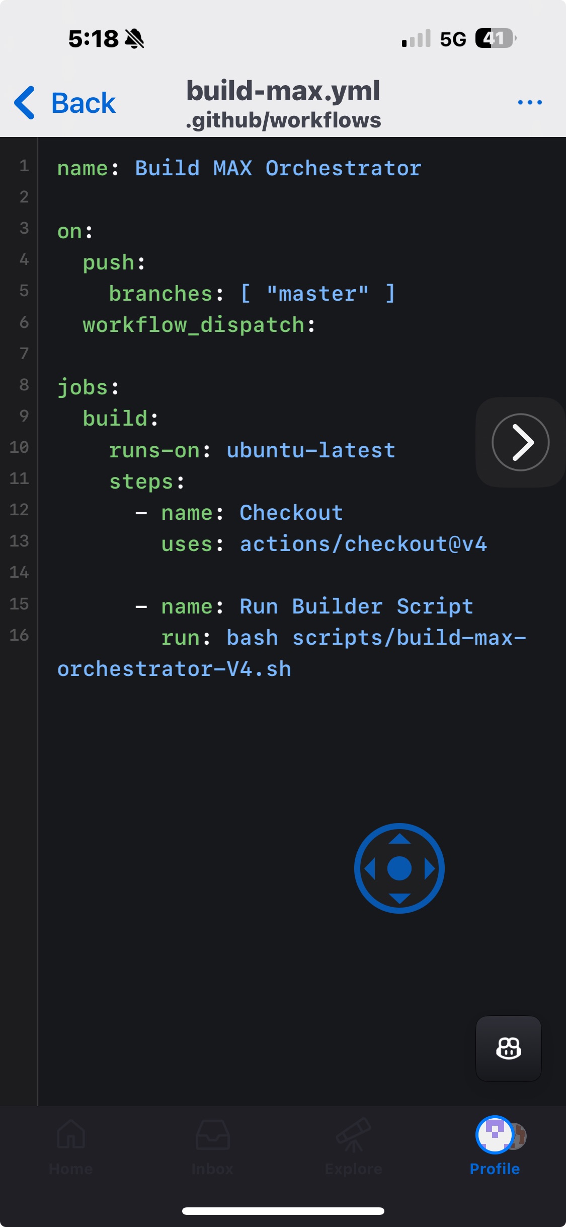The height and width of the screenshot is (1227, 566).
Task: Tap the muted bell status icon
Action: [134, 39]
